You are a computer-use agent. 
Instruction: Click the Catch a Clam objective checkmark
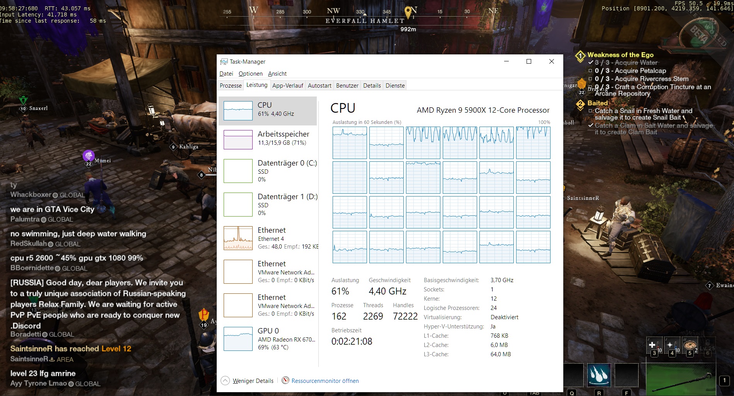click(x=591, y=125)
